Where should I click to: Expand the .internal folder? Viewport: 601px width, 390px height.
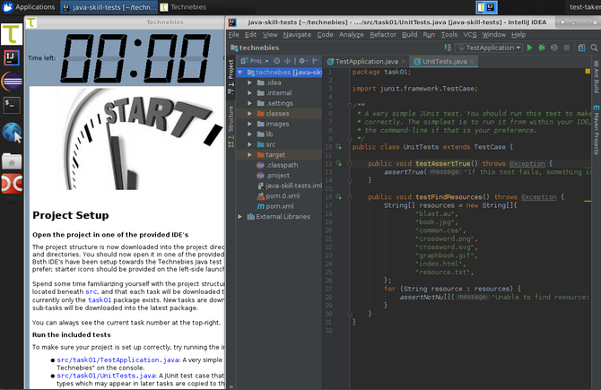(x=250, y=92)
